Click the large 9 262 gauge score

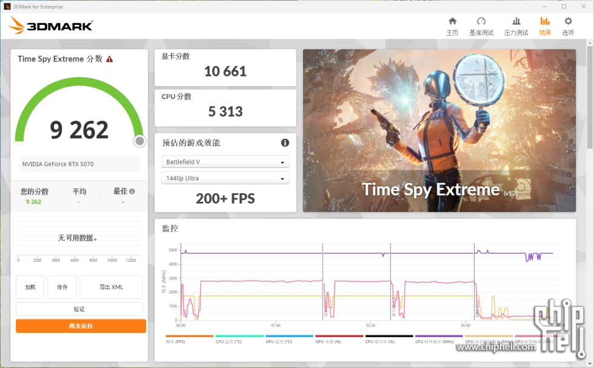point(79,130)
